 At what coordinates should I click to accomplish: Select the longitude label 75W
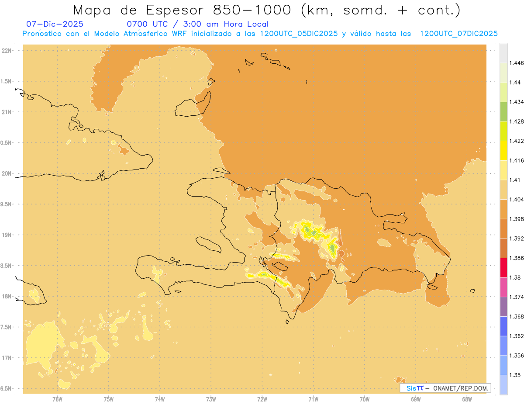(109, 399)
